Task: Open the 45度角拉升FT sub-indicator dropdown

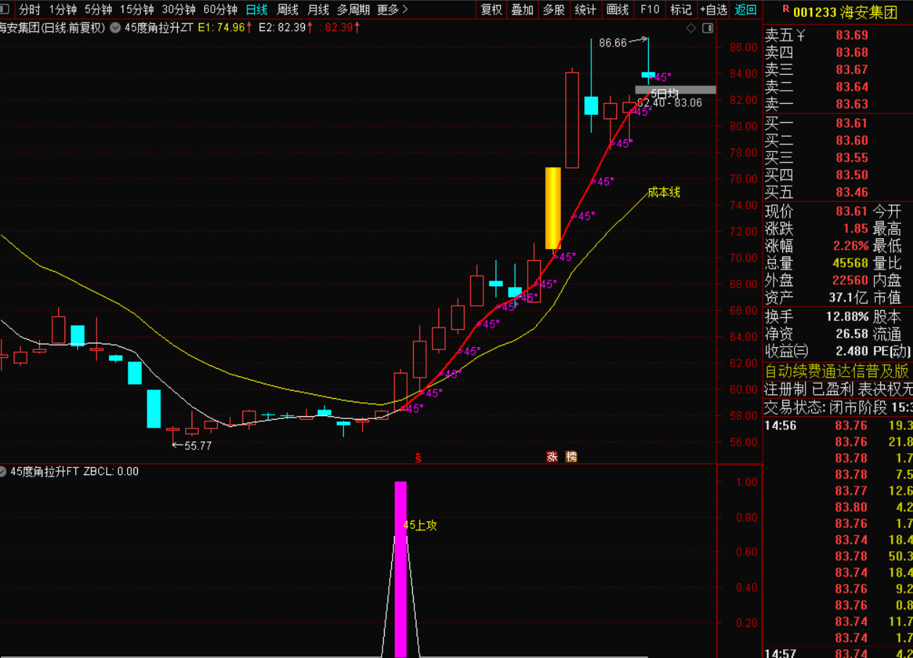Action: pyautogui.click(x=4, y=471)
